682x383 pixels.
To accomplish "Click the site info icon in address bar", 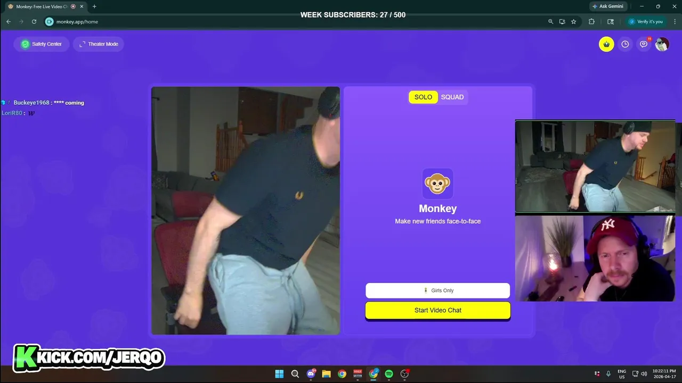I will click(50, 22).
